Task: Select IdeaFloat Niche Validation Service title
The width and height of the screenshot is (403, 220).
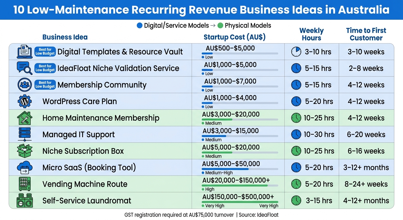Action: point(118,68)
